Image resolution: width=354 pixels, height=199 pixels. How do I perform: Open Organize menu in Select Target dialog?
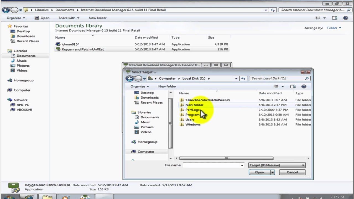coord(139,87)
